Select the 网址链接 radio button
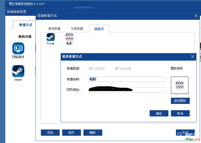The height and width of the screenshot is (143, 201). click(117, 69)
